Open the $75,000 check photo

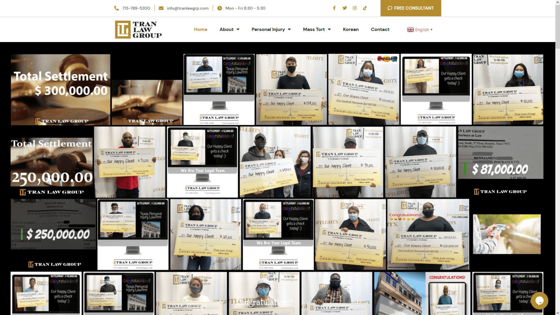coord(348,162)
